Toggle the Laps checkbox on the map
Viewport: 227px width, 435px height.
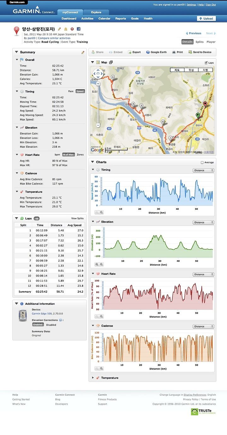click(x=206, y=63)
